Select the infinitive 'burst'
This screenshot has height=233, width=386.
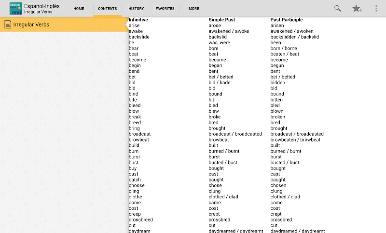tap(134, 157)
